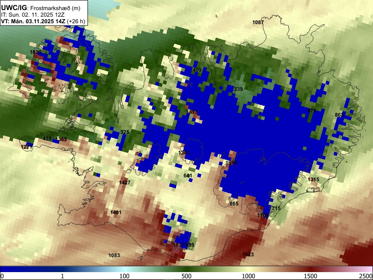Viewport: 373px width, 280px height.
Task: Select the 1271 label at the peninsula tip
Action: click(26, 147)
